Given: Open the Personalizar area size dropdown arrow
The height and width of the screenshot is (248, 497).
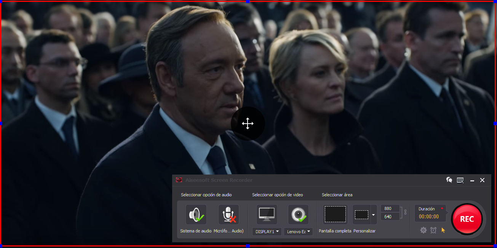Looking at the screenshot, I should tap(373, 215).
